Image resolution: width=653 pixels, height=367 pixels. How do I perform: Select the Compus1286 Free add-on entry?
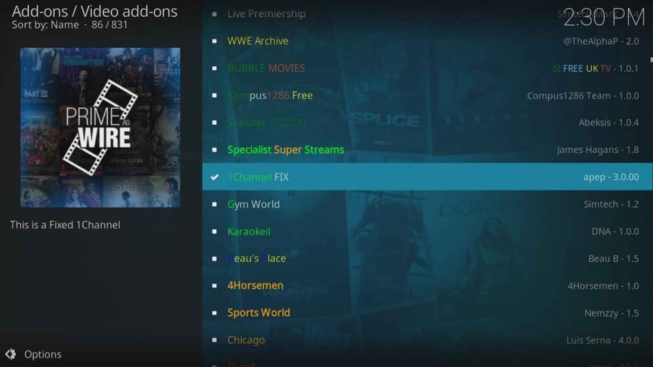[x=427, y=96]
